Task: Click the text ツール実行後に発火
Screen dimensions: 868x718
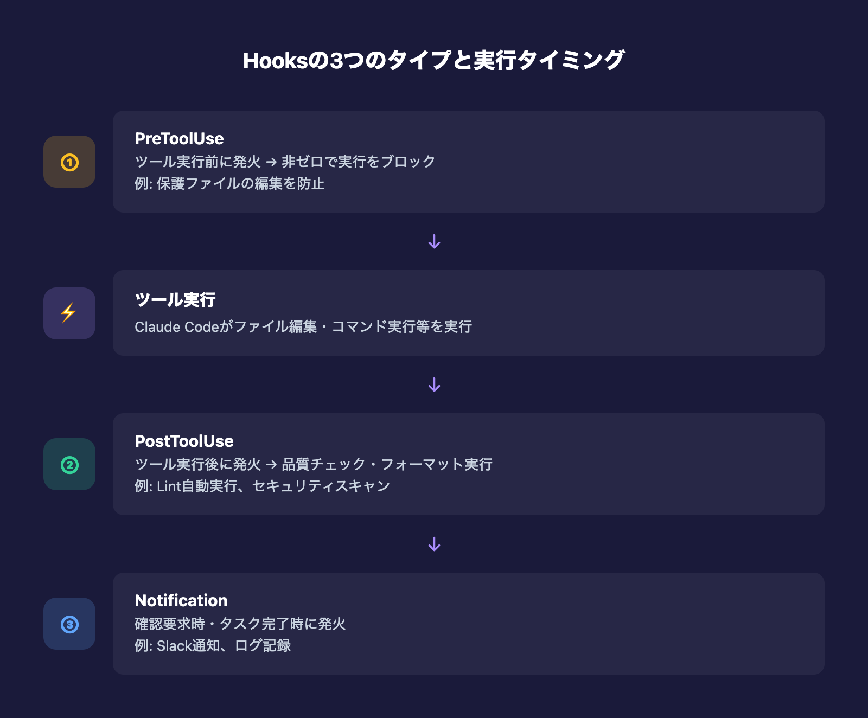Action: 198,465
